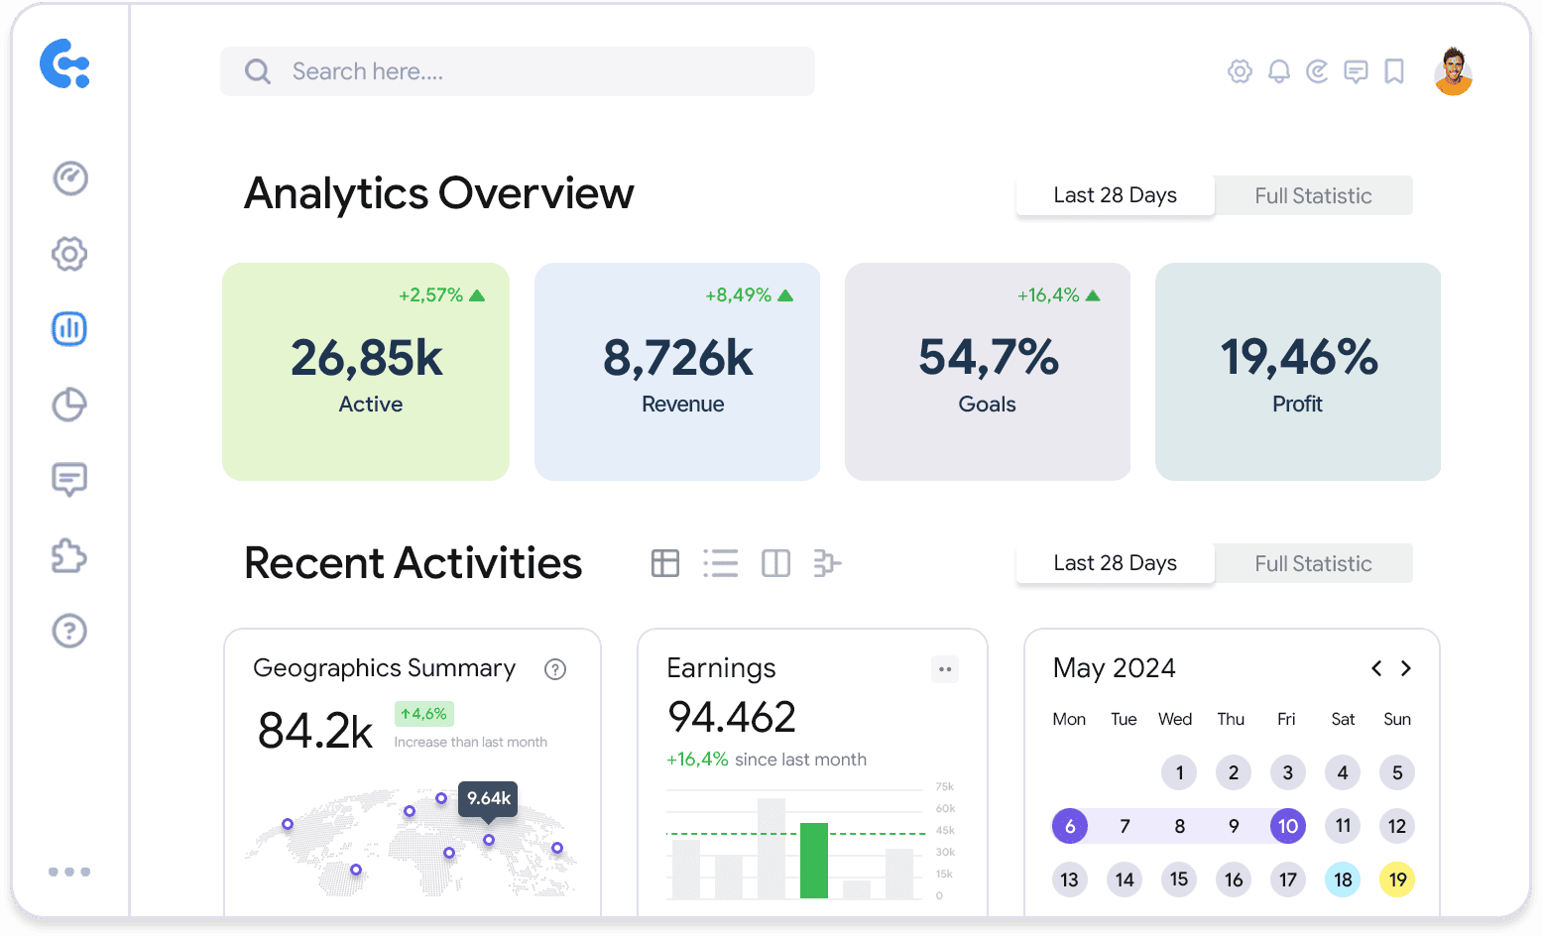Screen dimensions: 1542x937
Task: Open the help question mark icon in sidebar
Action: (x=68, y=631)
